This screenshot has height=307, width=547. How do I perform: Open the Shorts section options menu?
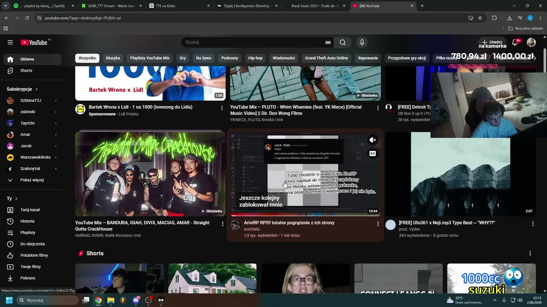coord(530,253)
